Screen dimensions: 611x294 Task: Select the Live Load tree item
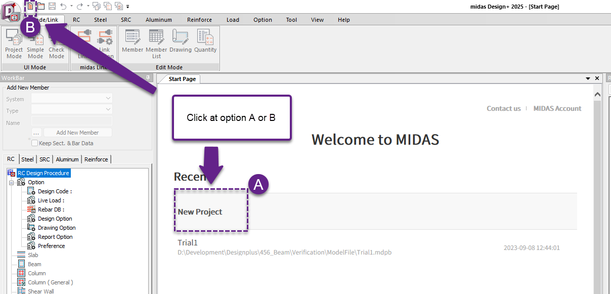[x=51, y=200]
